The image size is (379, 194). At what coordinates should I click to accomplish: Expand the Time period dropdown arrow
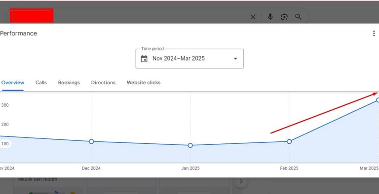[235, 59]
